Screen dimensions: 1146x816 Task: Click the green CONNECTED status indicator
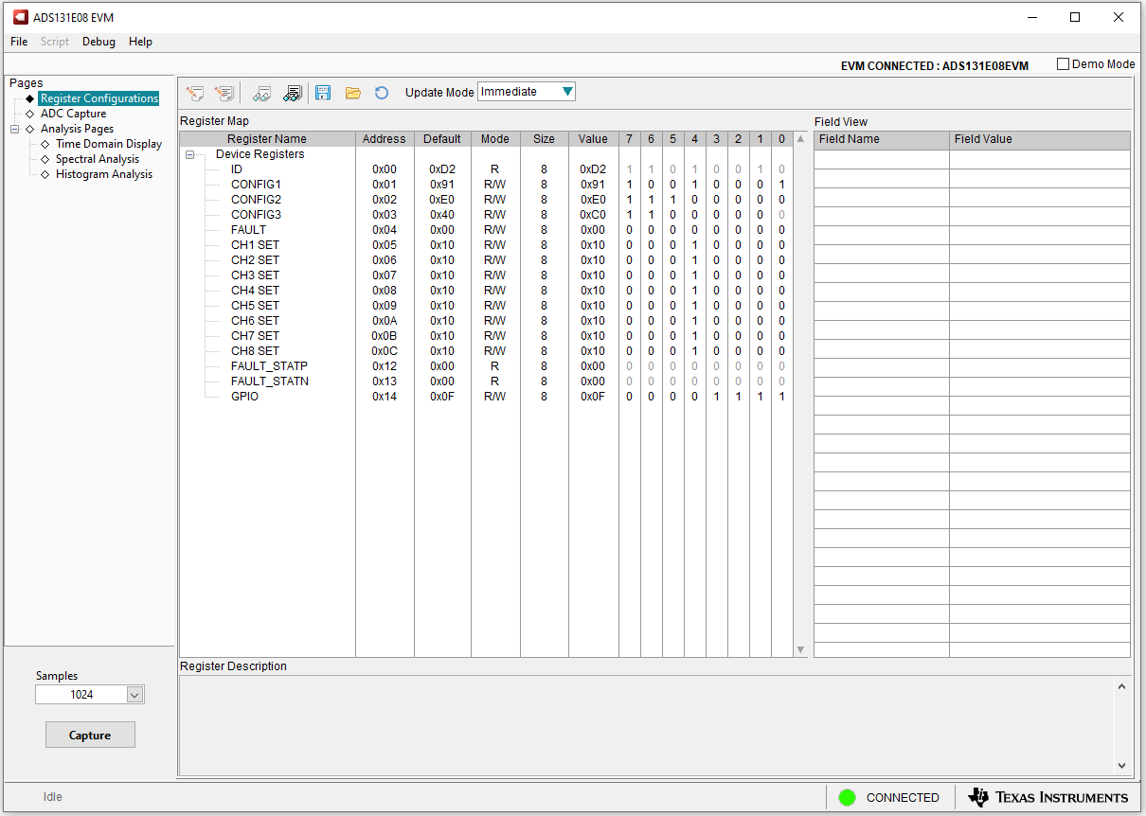coord(848,797)
